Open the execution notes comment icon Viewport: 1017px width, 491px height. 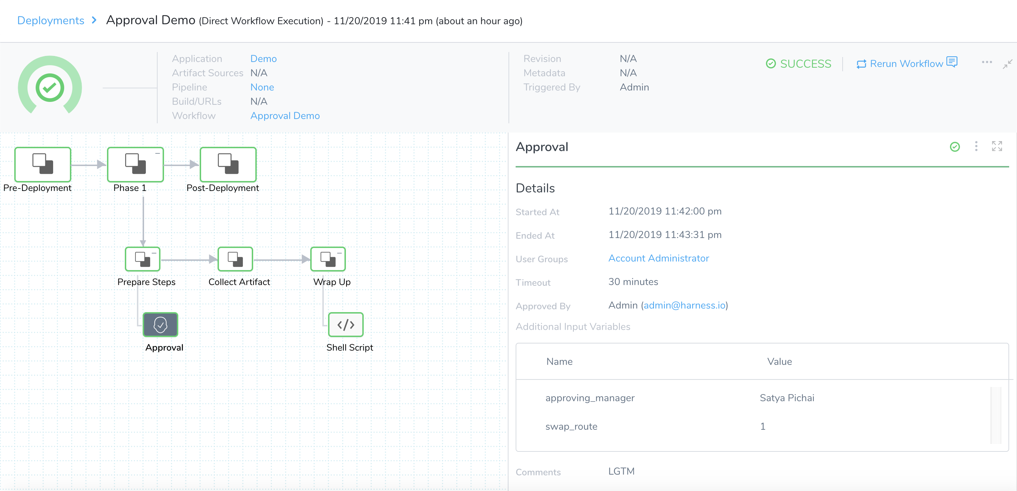pyautogui.click(x=952, y=62)
